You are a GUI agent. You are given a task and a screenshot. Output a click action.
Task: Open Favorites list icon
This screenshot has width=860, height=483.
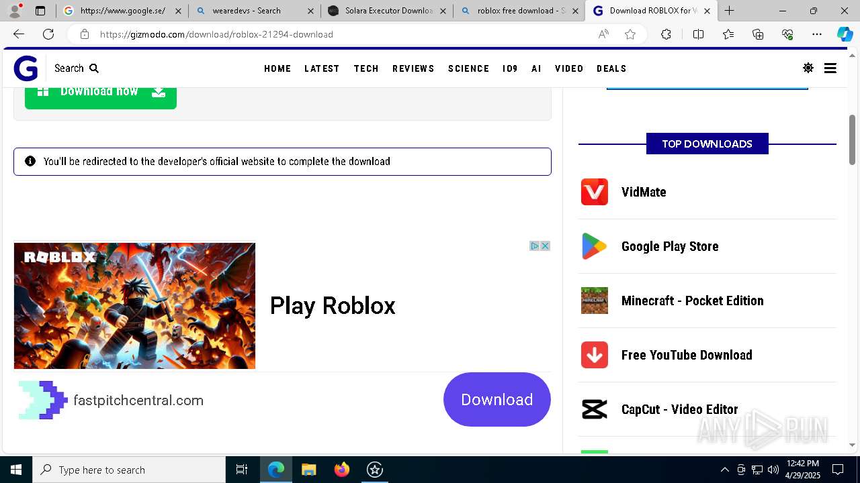point(728,34)
